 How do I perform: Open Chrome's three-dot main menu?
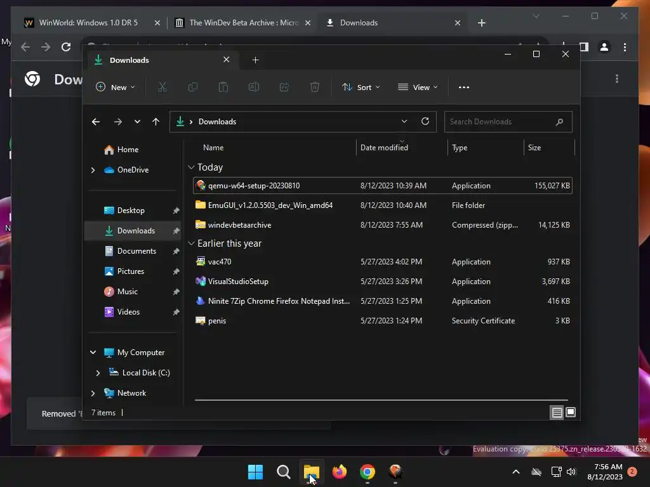tap(625, 47)
